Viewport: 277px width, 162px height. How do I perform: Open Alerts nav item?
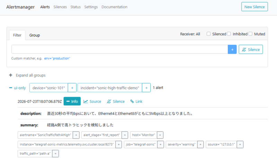pos(45,7)
